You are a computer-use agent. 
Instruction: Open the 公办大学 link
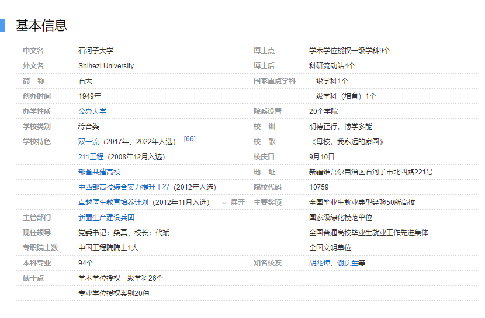[92, 111]
